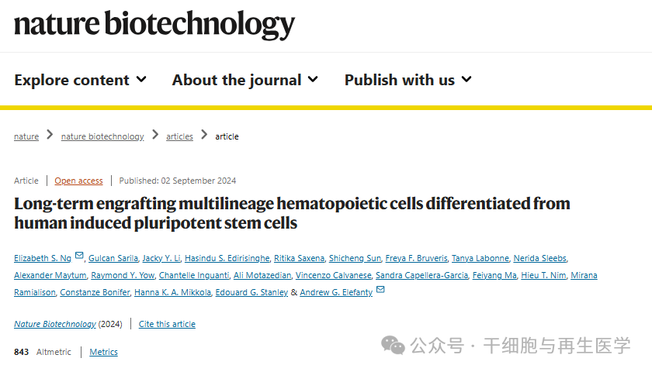
Task: Expand the Publish with us dropdown
Action: 407,80
